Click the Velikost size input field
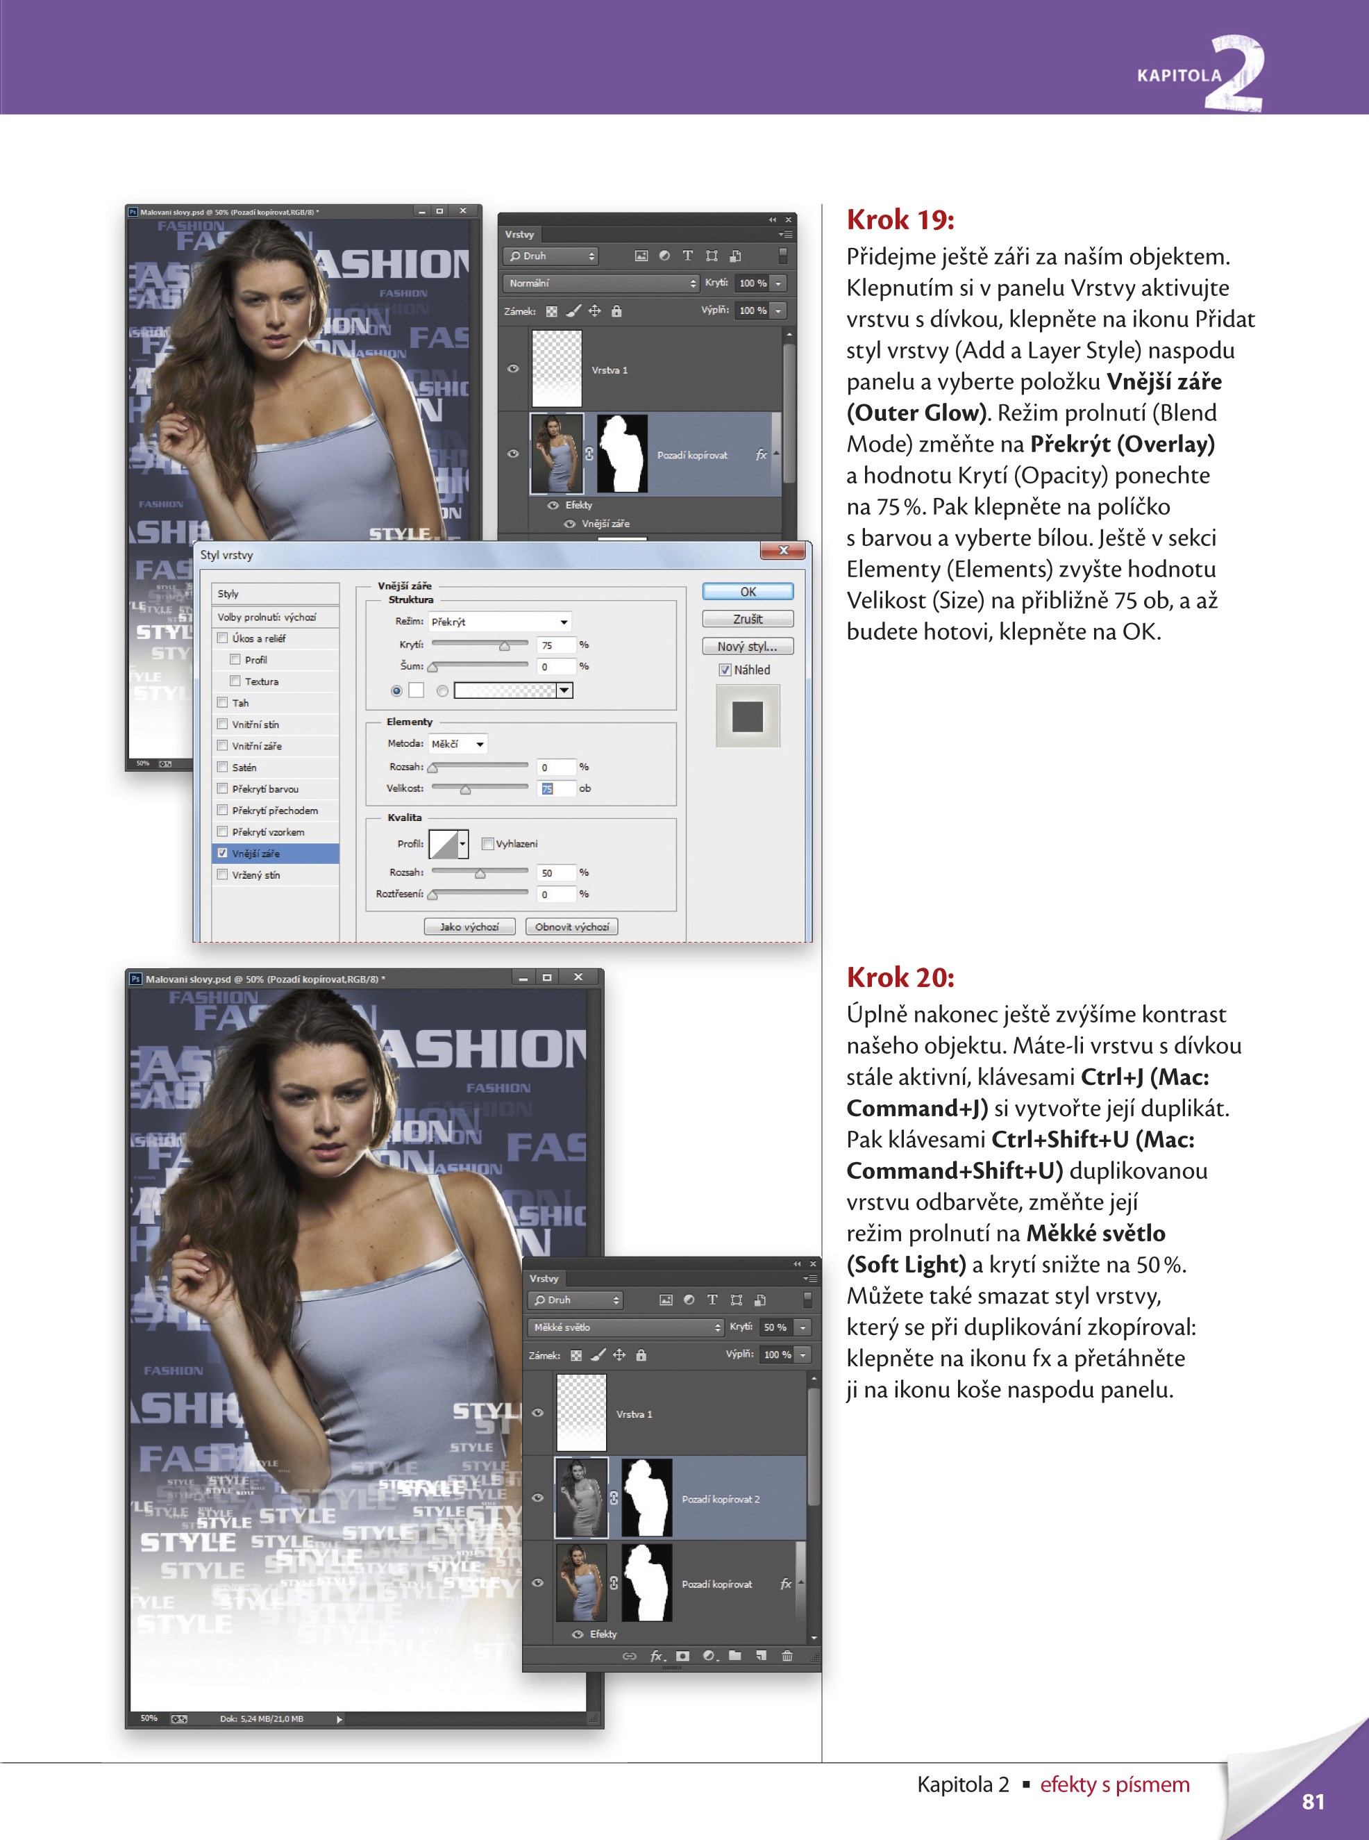 (x=556, y=788)
